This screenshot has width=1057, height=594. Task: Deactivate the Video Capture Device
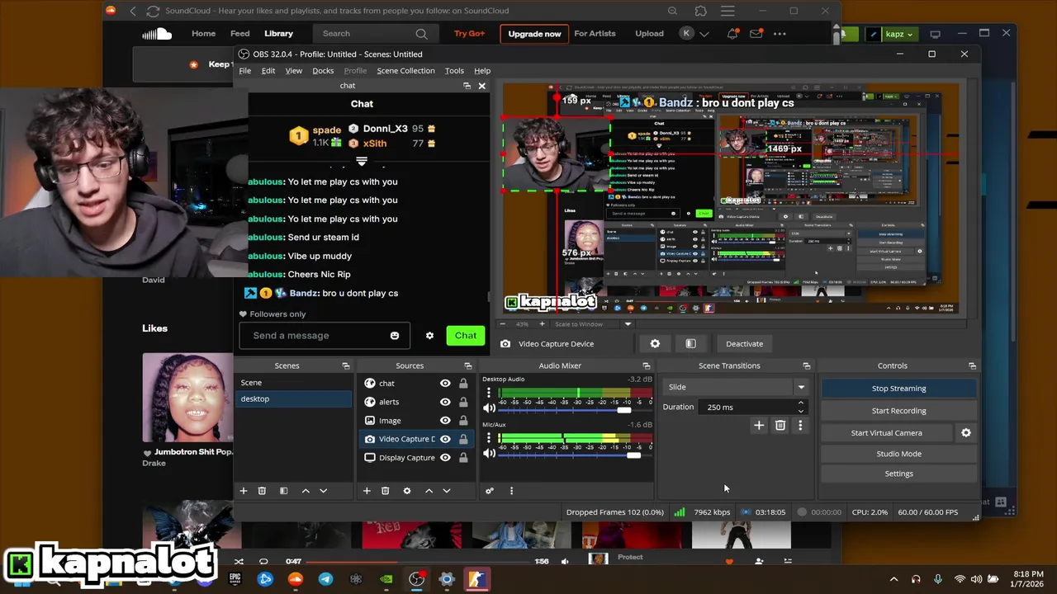pos(744,344)
